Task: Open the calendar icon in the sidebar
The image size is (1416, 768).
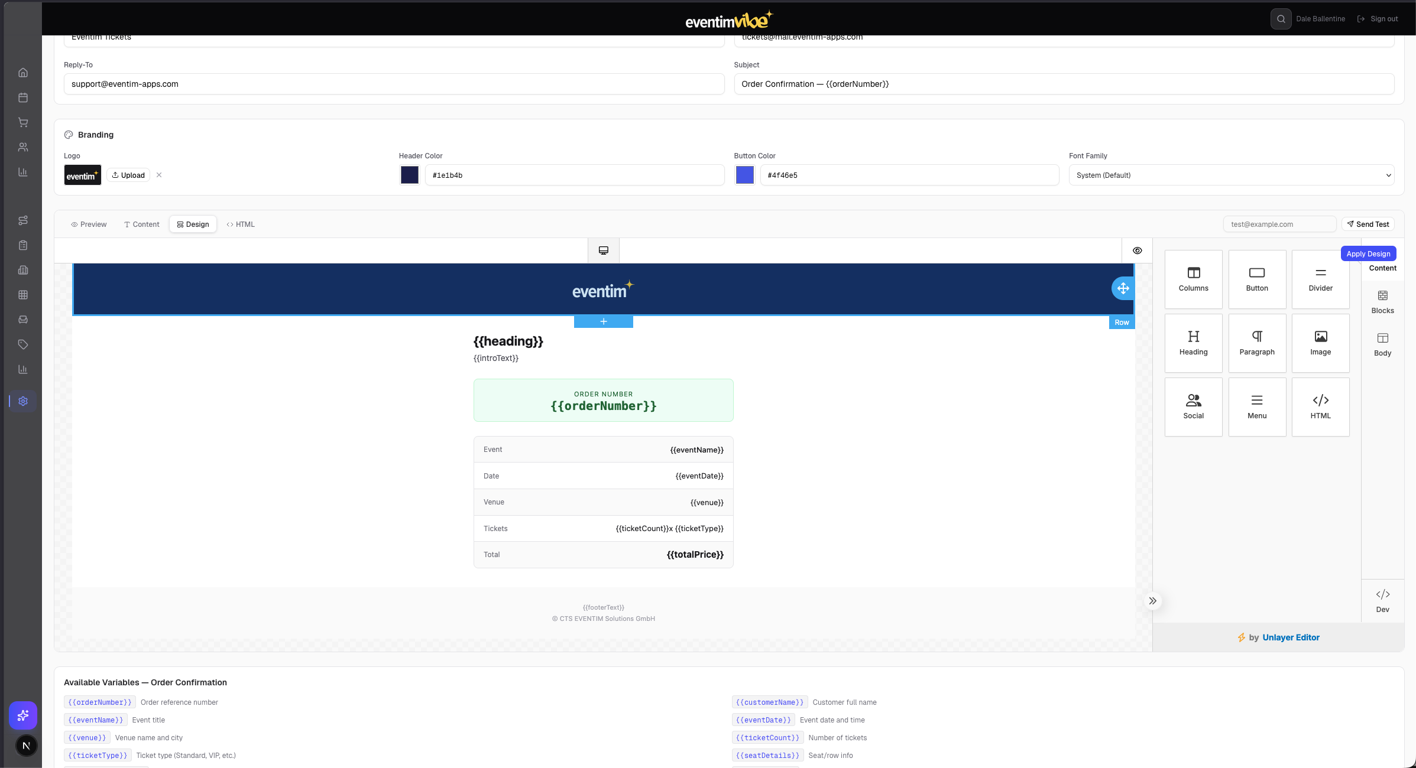Action: click(x=23, y=97)
